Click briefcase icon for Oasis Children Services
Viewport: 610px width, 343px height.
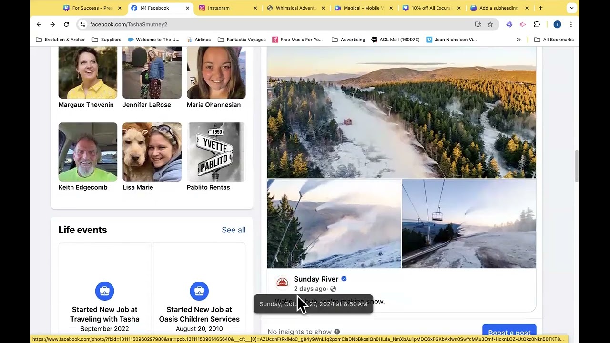click(199, 291)
